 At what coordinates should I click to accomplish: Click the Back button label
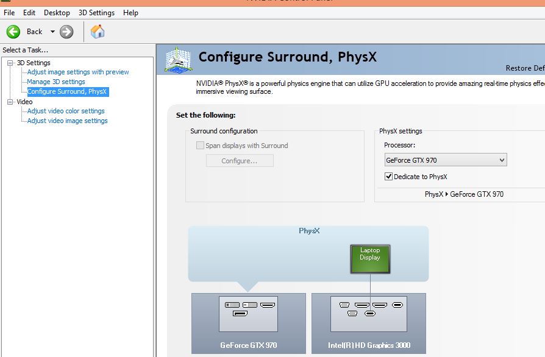coord(34,32)
